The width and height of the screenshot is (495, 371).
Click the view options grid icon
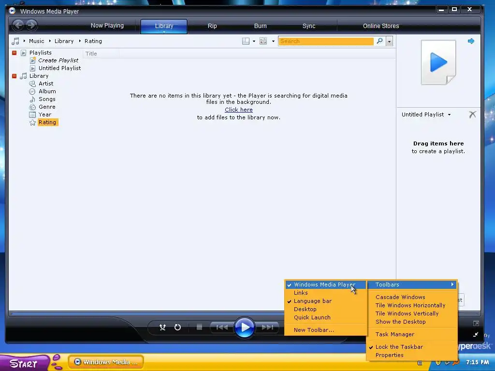(x=263, y=41)
